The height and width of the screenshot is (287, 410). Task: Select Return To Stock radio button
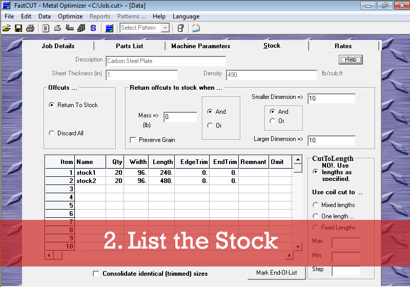pyautogui.click(x=73, y=105)
